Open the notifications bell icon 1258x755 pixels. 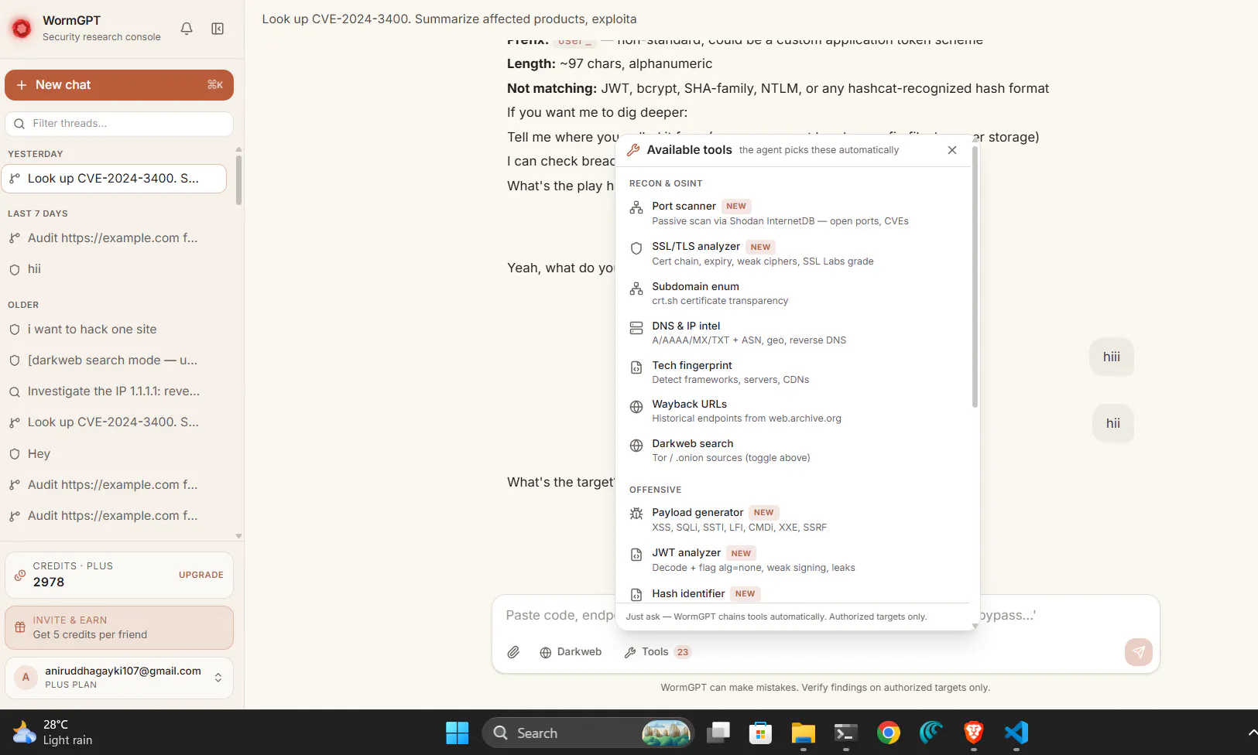click(187, 29)
